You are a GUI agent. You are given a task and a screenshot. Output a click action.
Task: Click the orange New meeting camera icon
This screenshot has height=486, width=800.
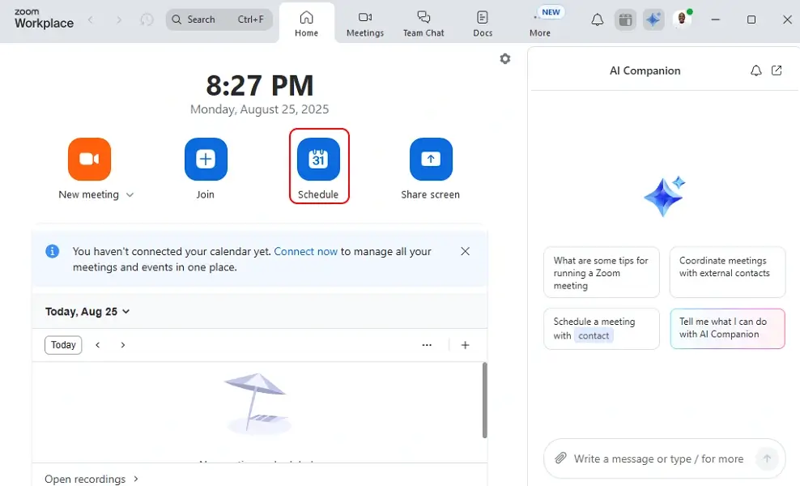click(x=89, y=160)
